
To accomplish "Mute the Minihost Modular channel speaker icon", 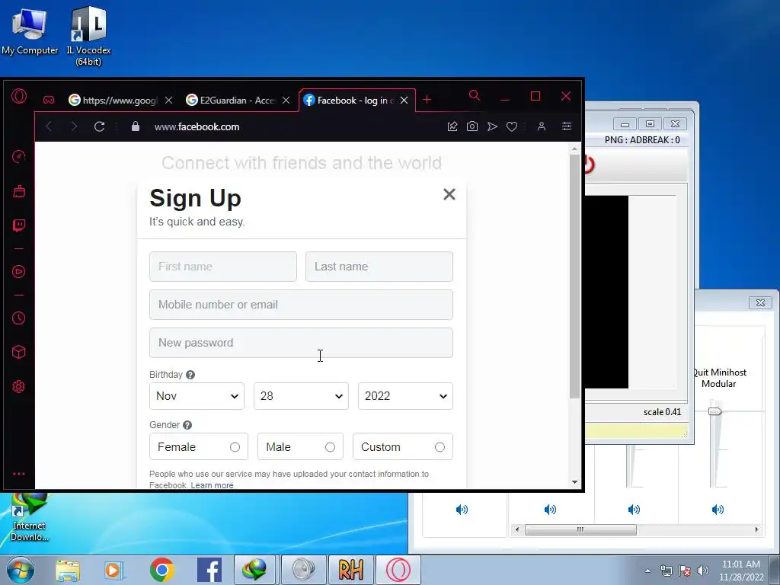I will [718, 510].
